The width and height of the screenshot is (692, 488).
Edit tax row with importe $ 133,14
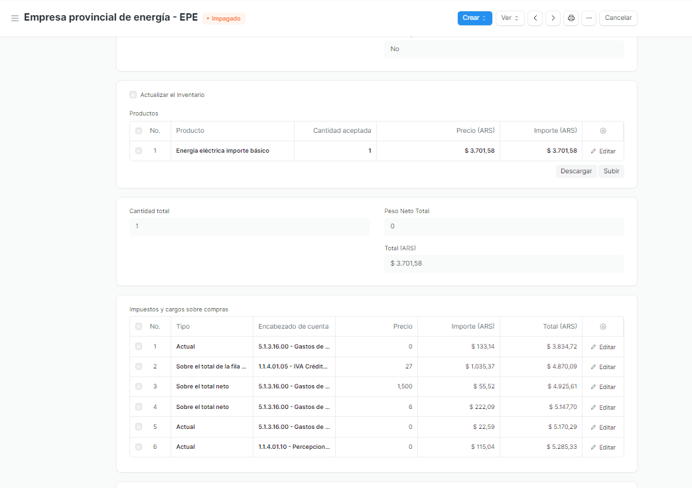point(603,347)
